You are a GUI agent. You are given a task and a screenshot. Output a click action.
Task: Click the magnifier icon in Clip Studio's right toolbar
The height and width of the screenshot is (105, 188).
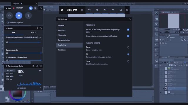(157, 13)
